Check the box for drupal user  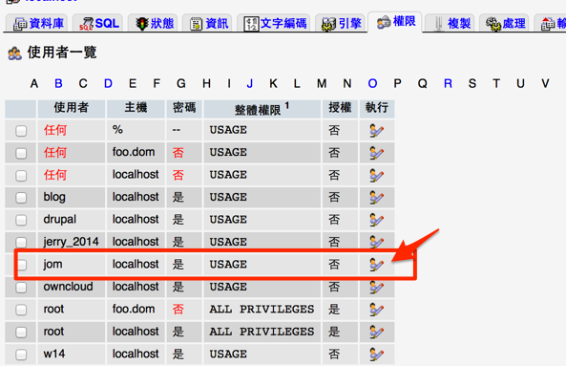tap(21, 220)
